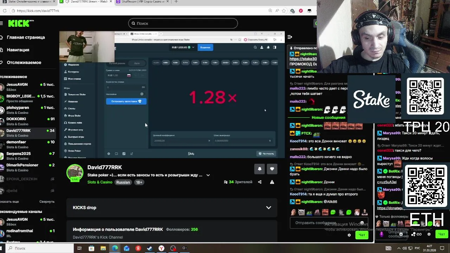Click the read aloud icon in address bar
450x253 pixels.
click(x=277, y=11)
